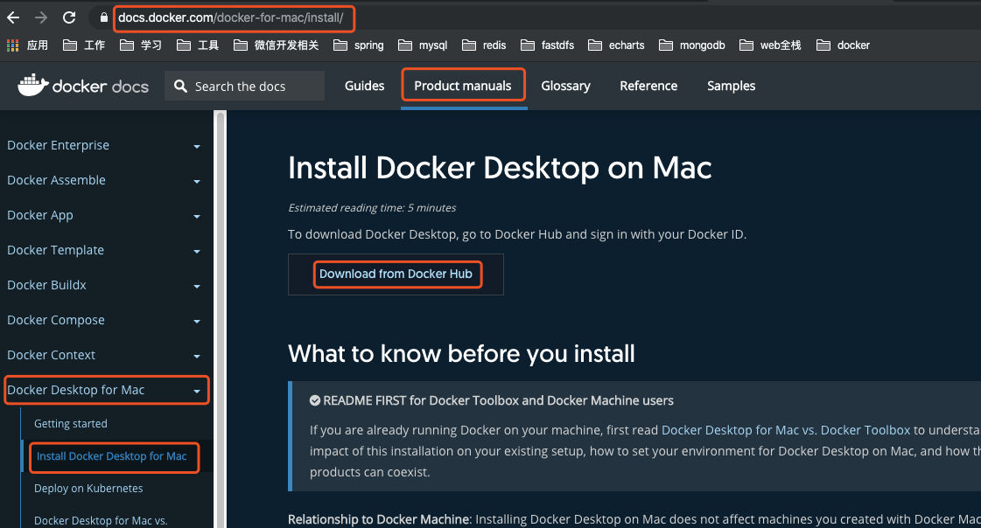The width and height of the screenshot is (981, 528).
Task: Click Install Docker Desktop on Mac heading
Action: pos(500,168)
